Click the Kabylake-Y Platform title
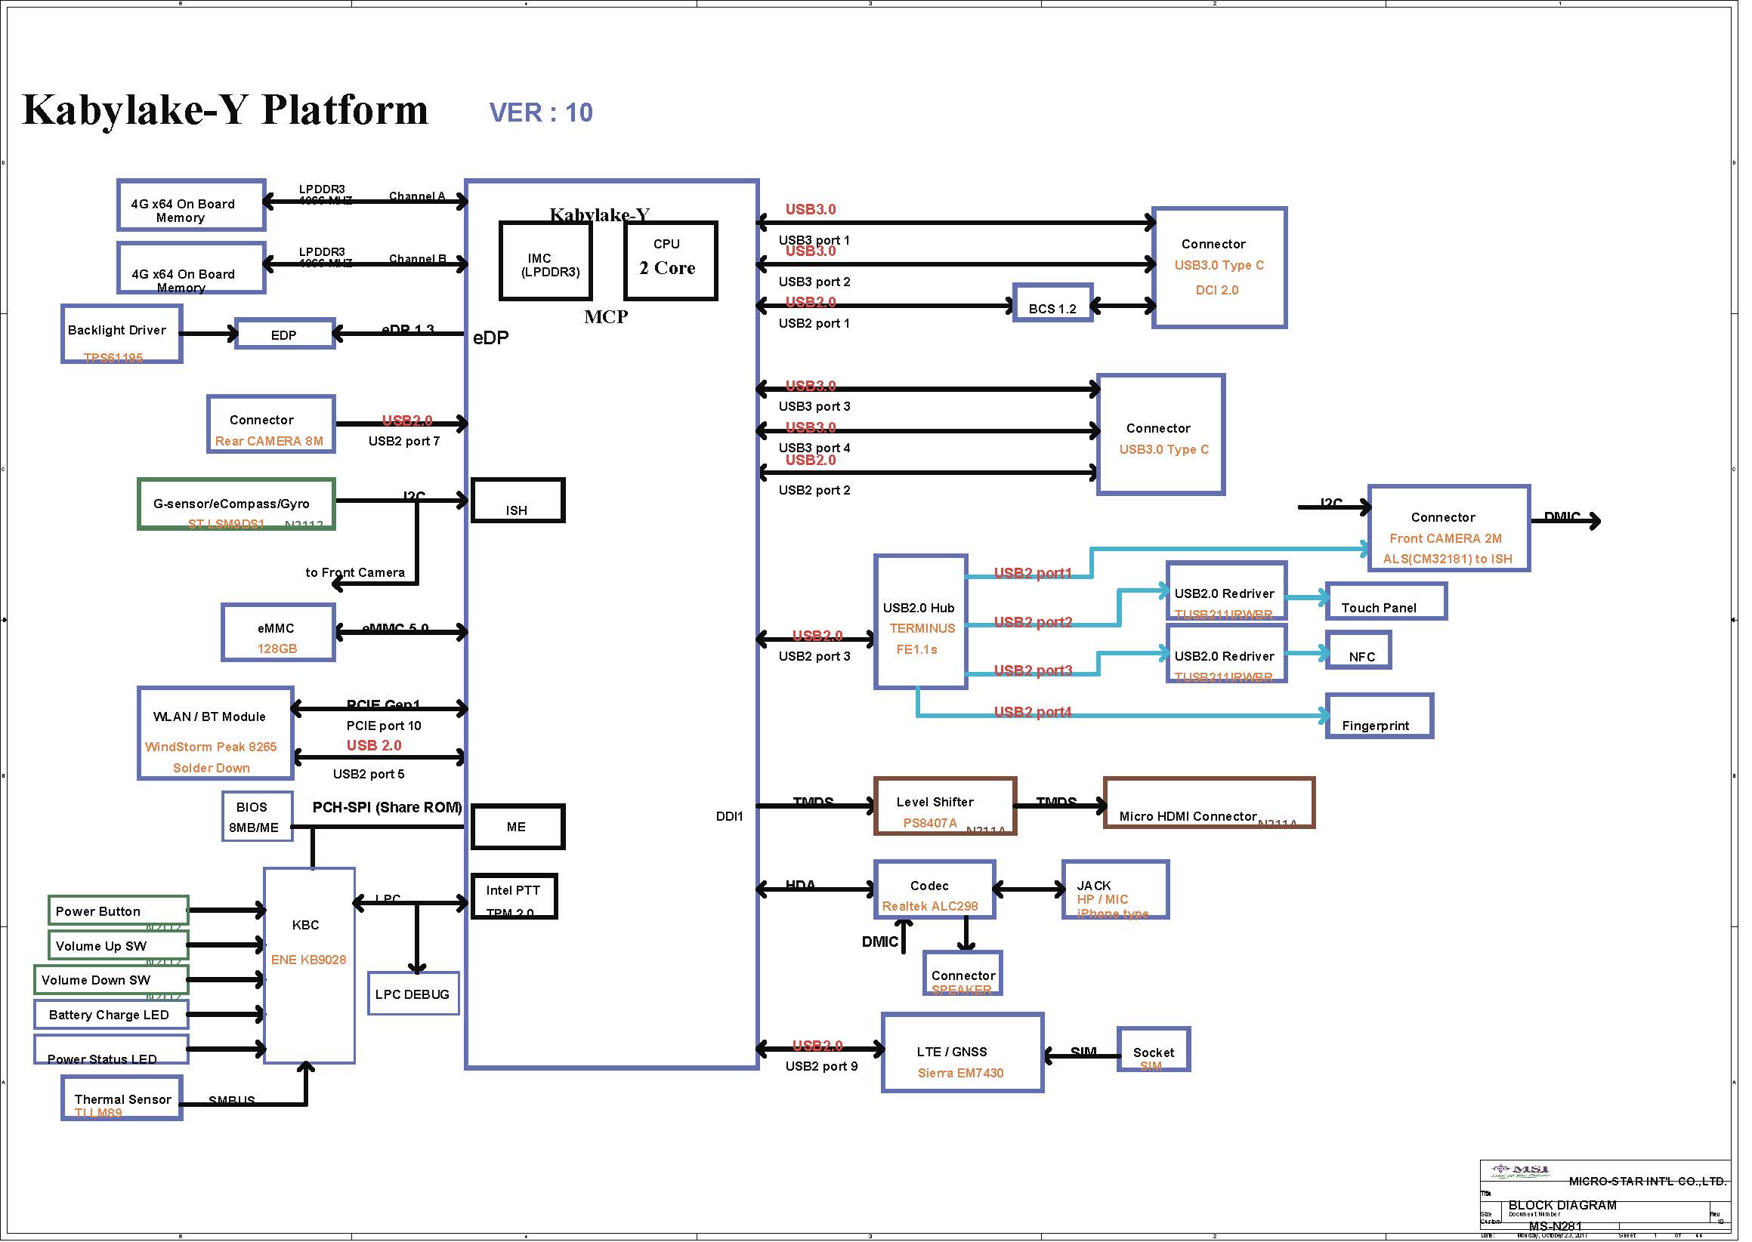Viewport: 1752px width, 1242px height. (225, 109)
